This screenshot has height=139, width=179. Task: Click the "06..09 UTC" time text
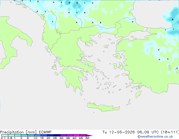pos(148,132)
